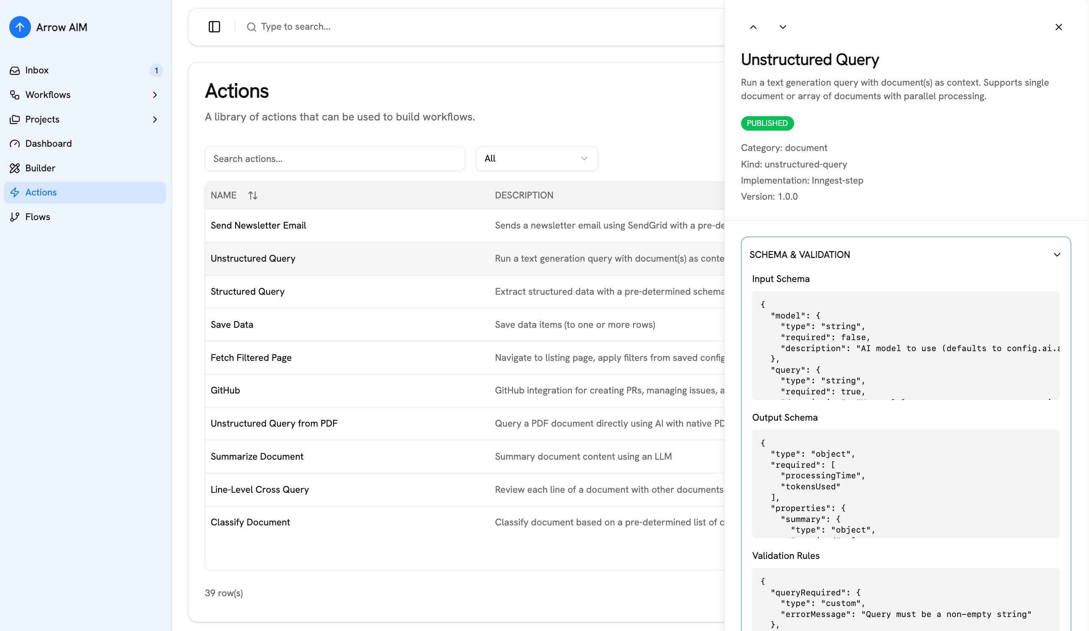Open the Actions section
Viewport: 1089px width, 631px height.
pos(41,192)
